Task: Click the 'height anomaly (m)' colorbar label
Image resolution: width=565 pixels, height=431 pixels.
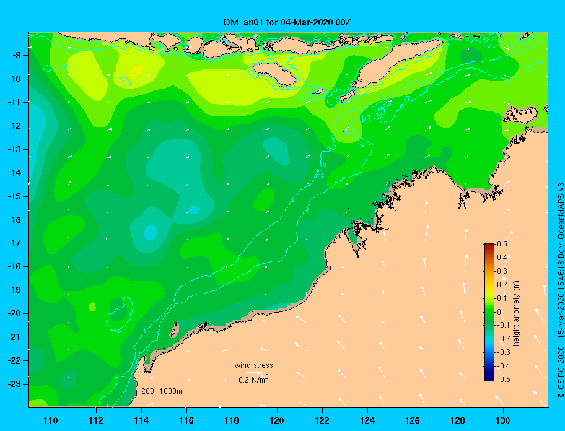Action: pos(516,313)
